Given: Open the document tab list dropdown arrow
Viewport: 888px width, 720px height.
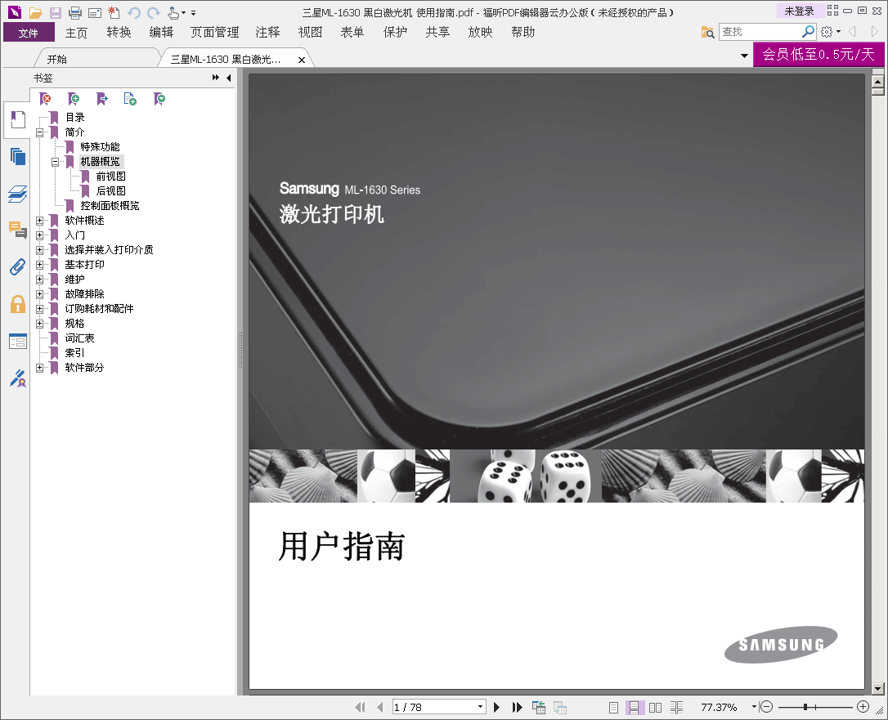Looking at the screenshot, I should tap(744, 56).
